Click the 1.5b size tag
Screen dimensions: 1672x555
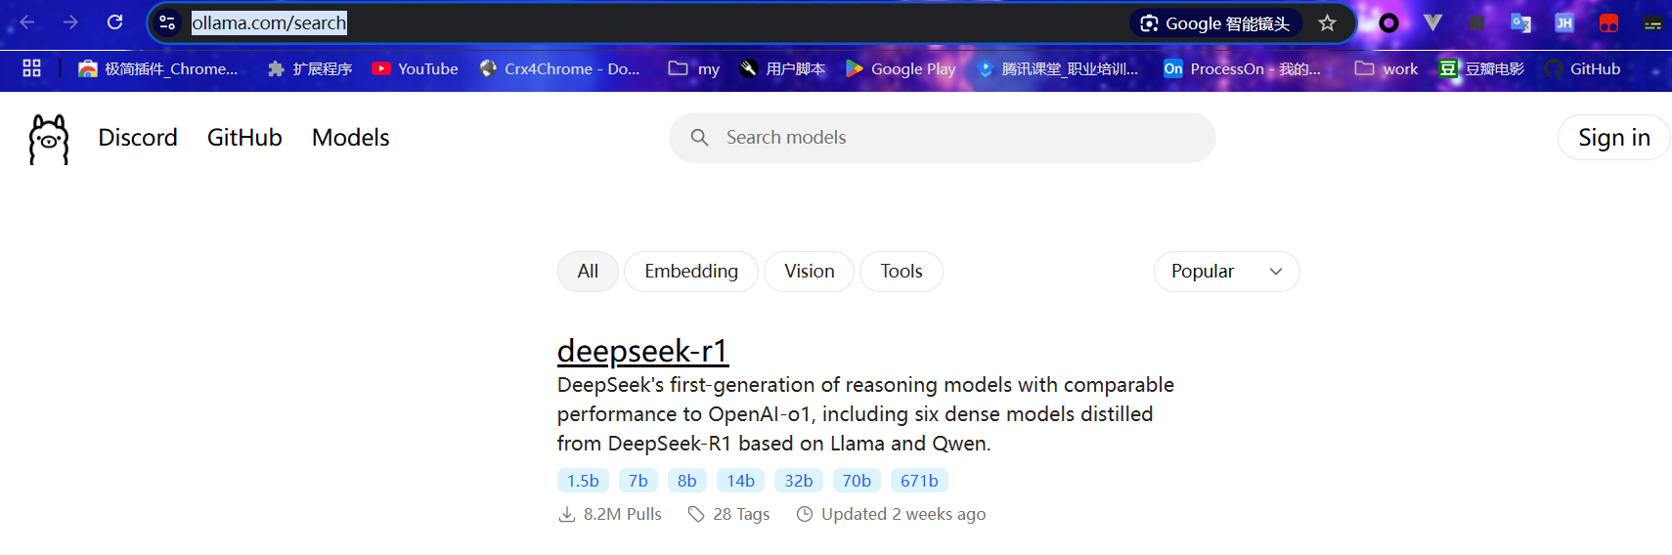(583, 481)
